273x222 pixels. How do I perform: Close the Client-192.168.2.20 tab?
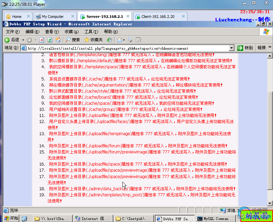(183, 16)
